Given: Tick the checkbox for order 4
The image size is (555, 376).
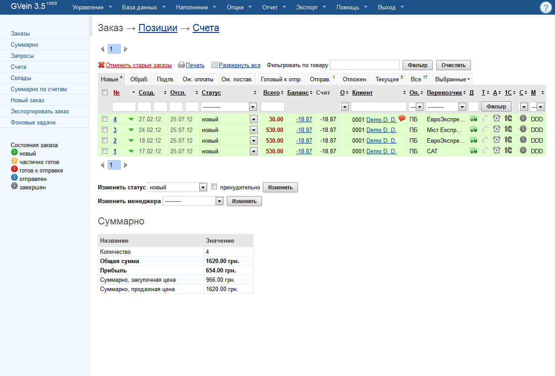Looking at the screenshot, I should (105, 119).
